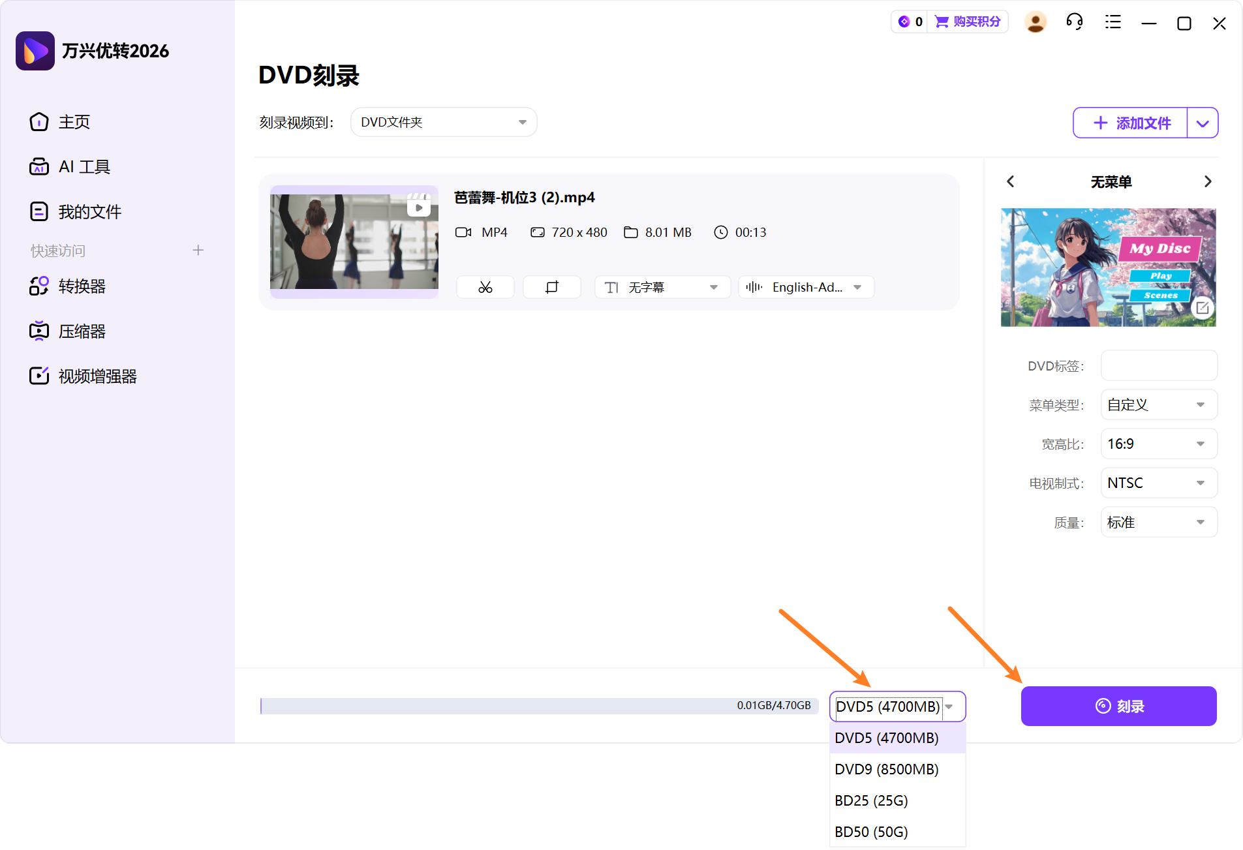Open the crop tool for the video

coord(551,286)
